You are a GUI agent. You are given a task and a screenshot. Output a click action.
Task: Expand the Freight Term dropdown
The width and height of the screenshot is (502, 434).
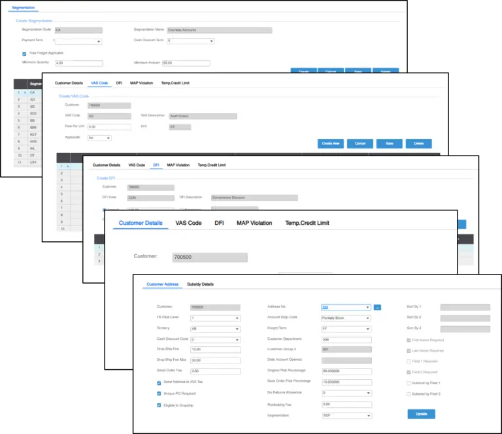tap(346, 328)
